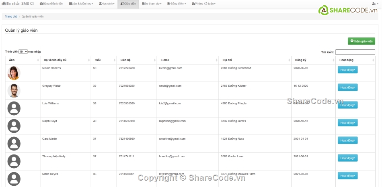Expand the Lớp & Môn học menu
Viewport: 382px width, 187px height.
tap(81, 4)
